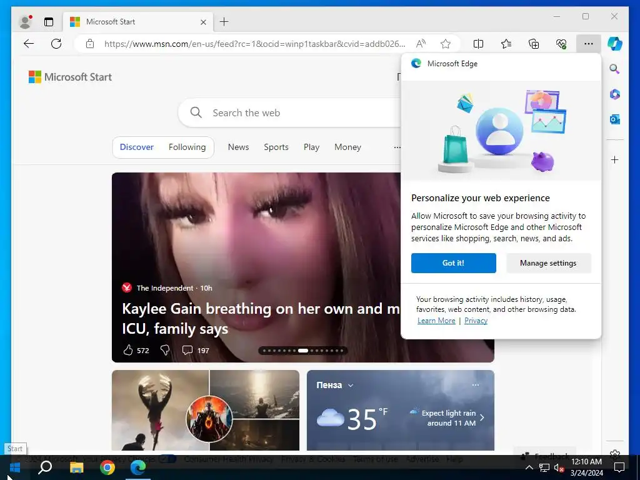Open Copilot sidebar icon

point(615,44)
